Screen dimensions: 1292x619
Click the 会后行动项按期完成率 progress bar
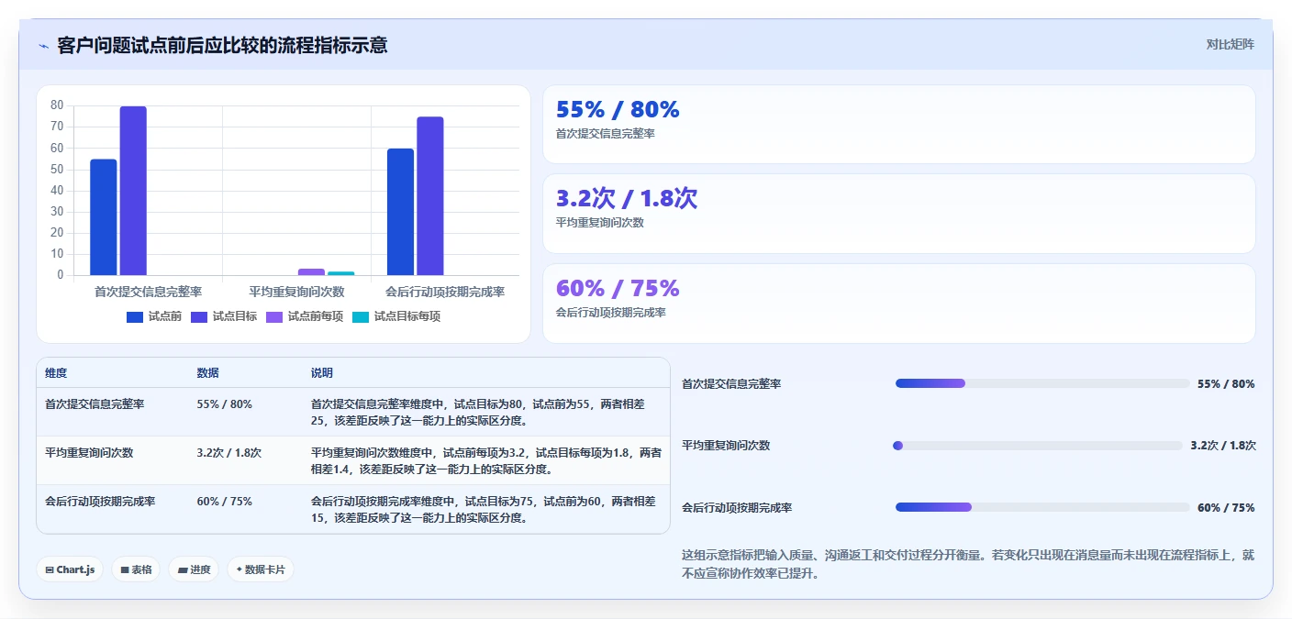tap(1042, 507)
